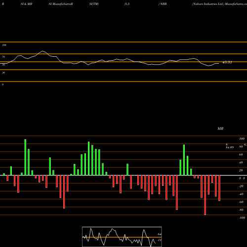Click the NBR ticker text in header
This screenshot has height=247, width=247.
tap(164, 4)
